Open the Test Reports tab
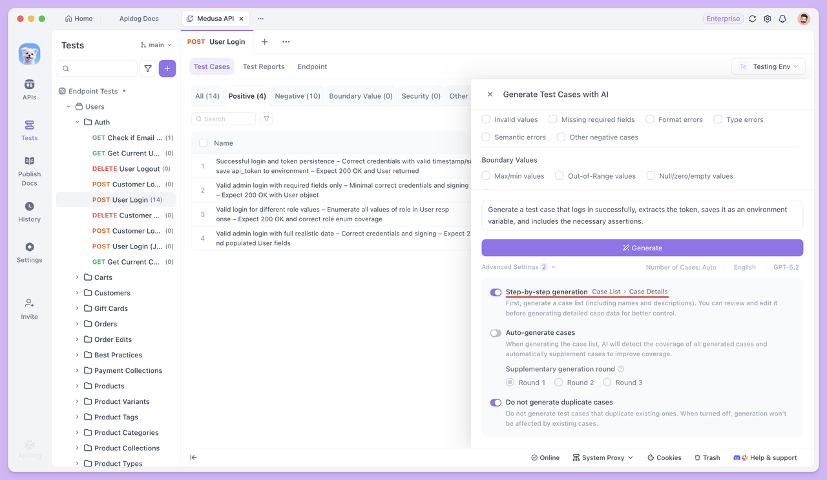Image resolution: width=827 pixels, height=480 pixels. 264,66
